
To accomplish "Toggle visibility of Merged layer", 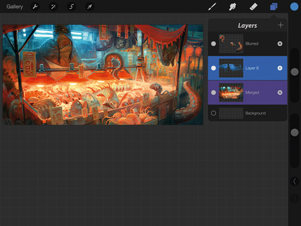I will click(213, 92).
